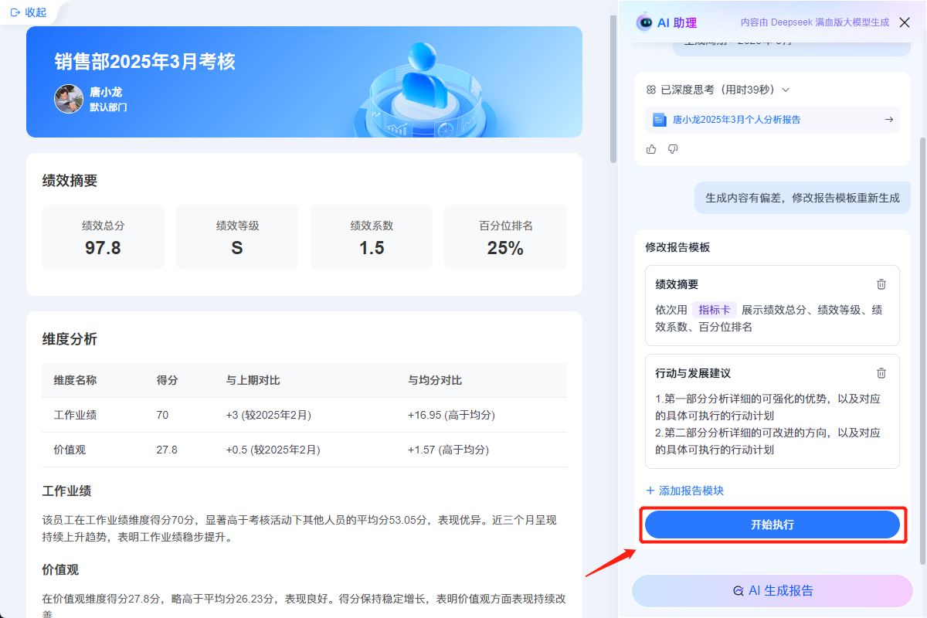Select the 指标卡 component tag
The width and height of the screenshot is (927, 618).
click(x=715, y=309)
